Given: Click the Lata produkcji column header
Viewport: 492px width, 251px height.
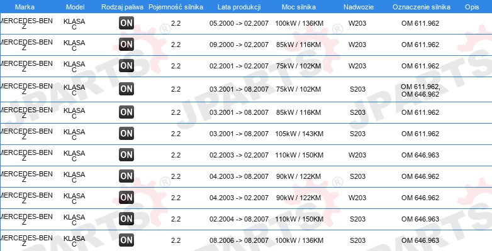Looking at the screenshot, I should point(239,7).
